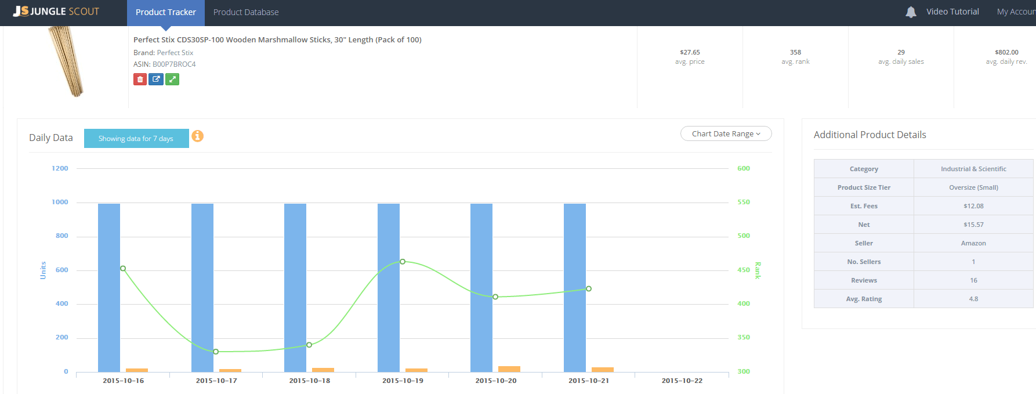Click the orange sales bar for 2015-10-21

(603, 370)
